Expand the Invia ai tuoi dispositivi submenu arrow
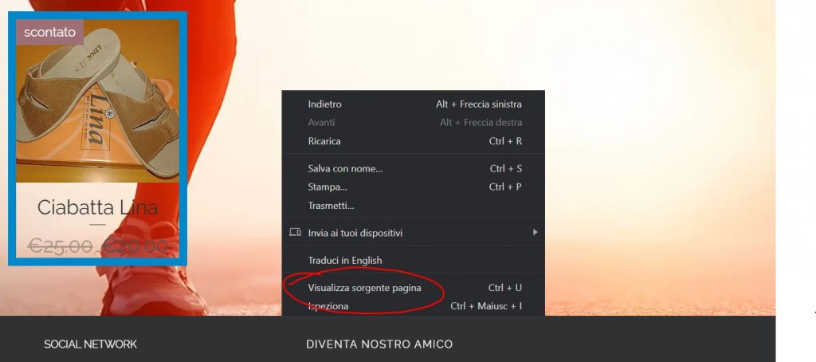This screenshot has width=816, height=362. coord(535,232)
